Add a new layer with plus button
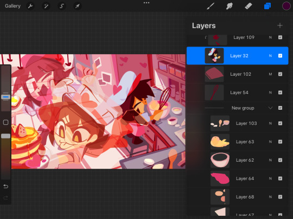Viewport: 293px width, 219px height. click(x=280, y=25)
